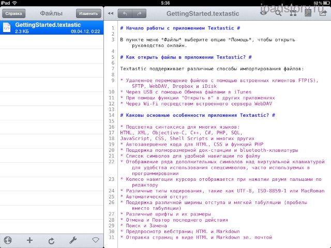The height and width of the screenshot is (248, 331).
Task: Tap the line 'Через USB с помощью Обмена файлами'
Action: tap(186, 92)
